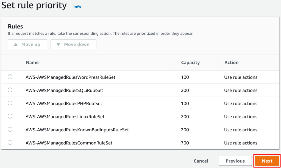Click the Action column header
Viewport: 281px width, 168px height.
(x=231, y=62)
